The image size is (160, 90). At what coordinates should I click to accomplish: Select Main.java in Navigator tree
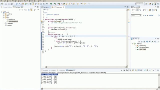click(12, 19)
